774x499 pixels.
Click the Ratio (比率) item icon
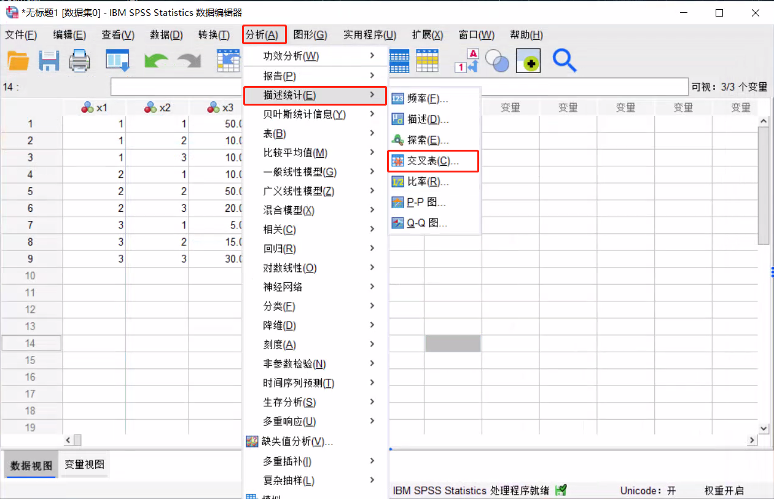pos(397,182)
